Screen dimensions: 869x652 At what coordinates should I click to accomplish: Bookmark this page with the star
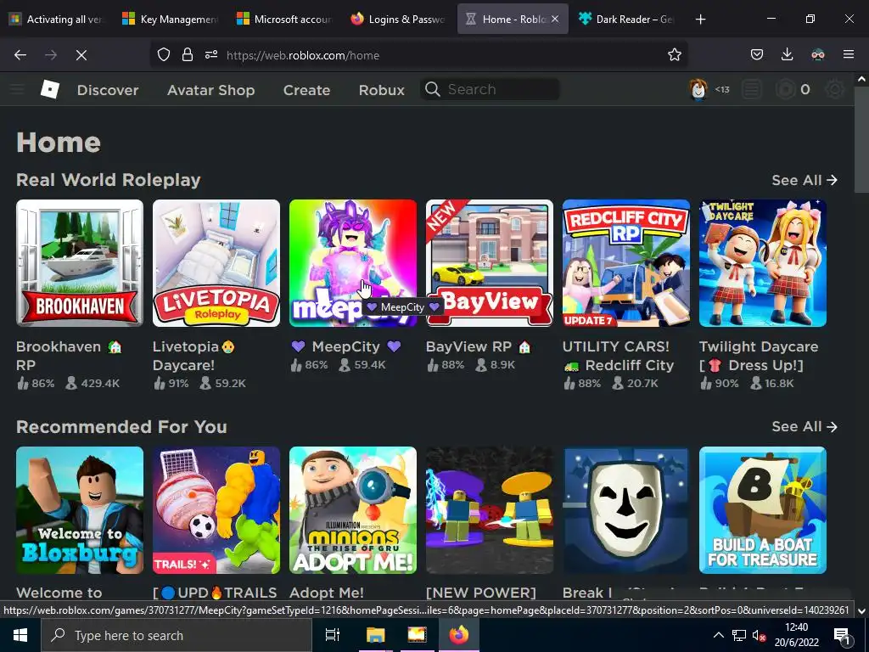coord(675,55)
